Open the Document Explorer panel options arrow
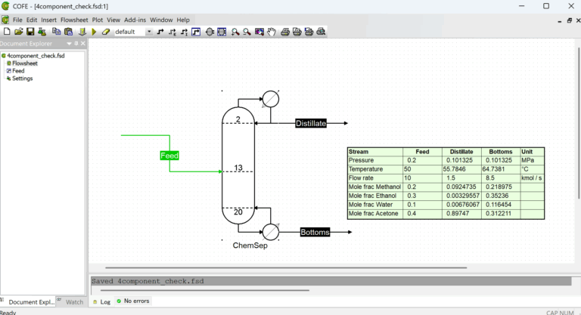 [68, 44]
